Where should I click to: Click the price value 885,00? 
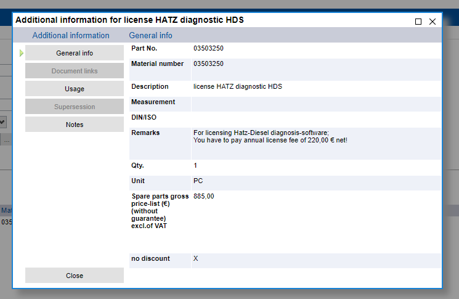pyautogui.click(x=203, y=197)
